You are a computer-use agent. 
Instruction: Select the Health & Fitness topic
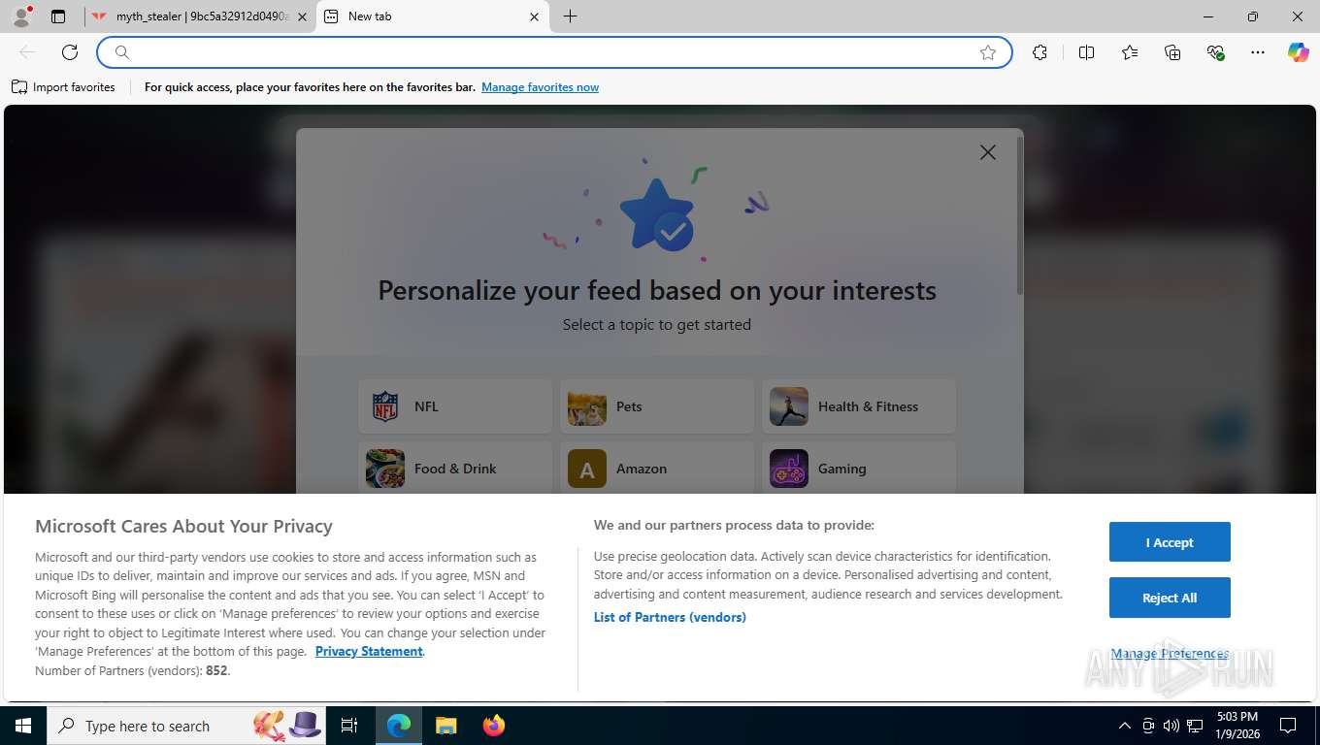coord(859,406)
